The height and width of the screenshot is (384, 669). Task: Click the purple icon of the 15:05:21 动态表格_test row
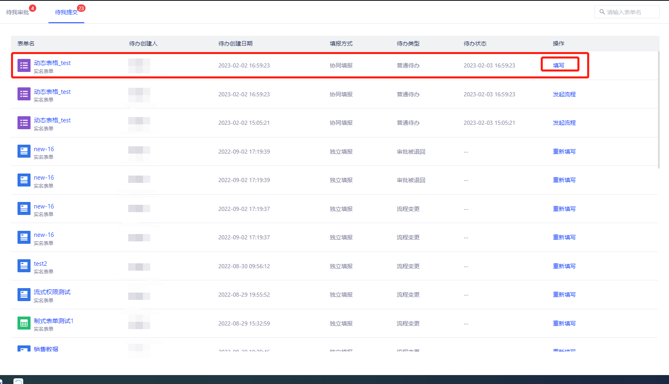click(x=24, y=123)
